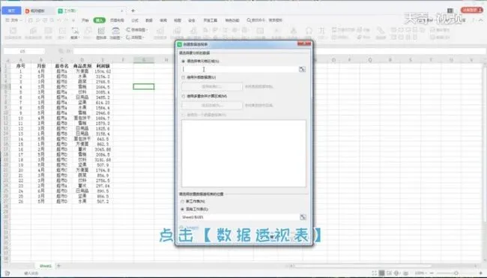Open the View (视图) ribbon tab

pos(178,20)
